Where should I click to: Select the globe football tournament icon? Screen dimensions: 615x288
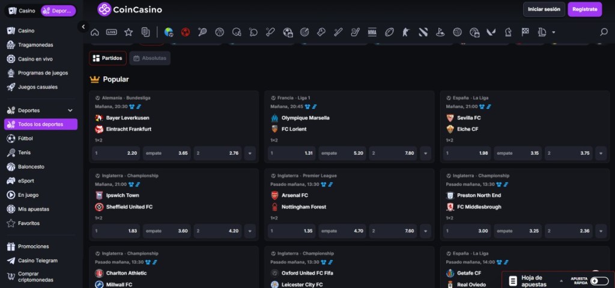(169, 32)
